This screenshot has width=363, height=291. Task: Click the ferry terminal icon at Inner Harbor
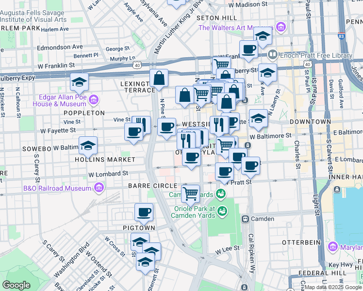[x=337, y=190]
